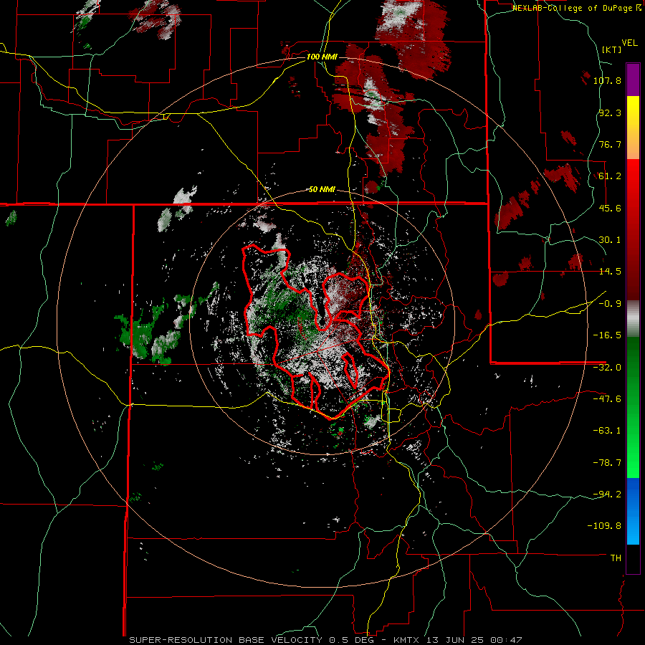Image resolution: width=645 pixels, height=645 pixels.
Task: Pick the yellow-orange segment of velocity scale
Action: [633, 128]
